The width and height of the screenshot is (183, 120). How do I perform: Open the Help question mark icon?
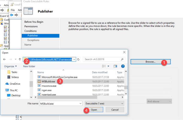[123, 66]
